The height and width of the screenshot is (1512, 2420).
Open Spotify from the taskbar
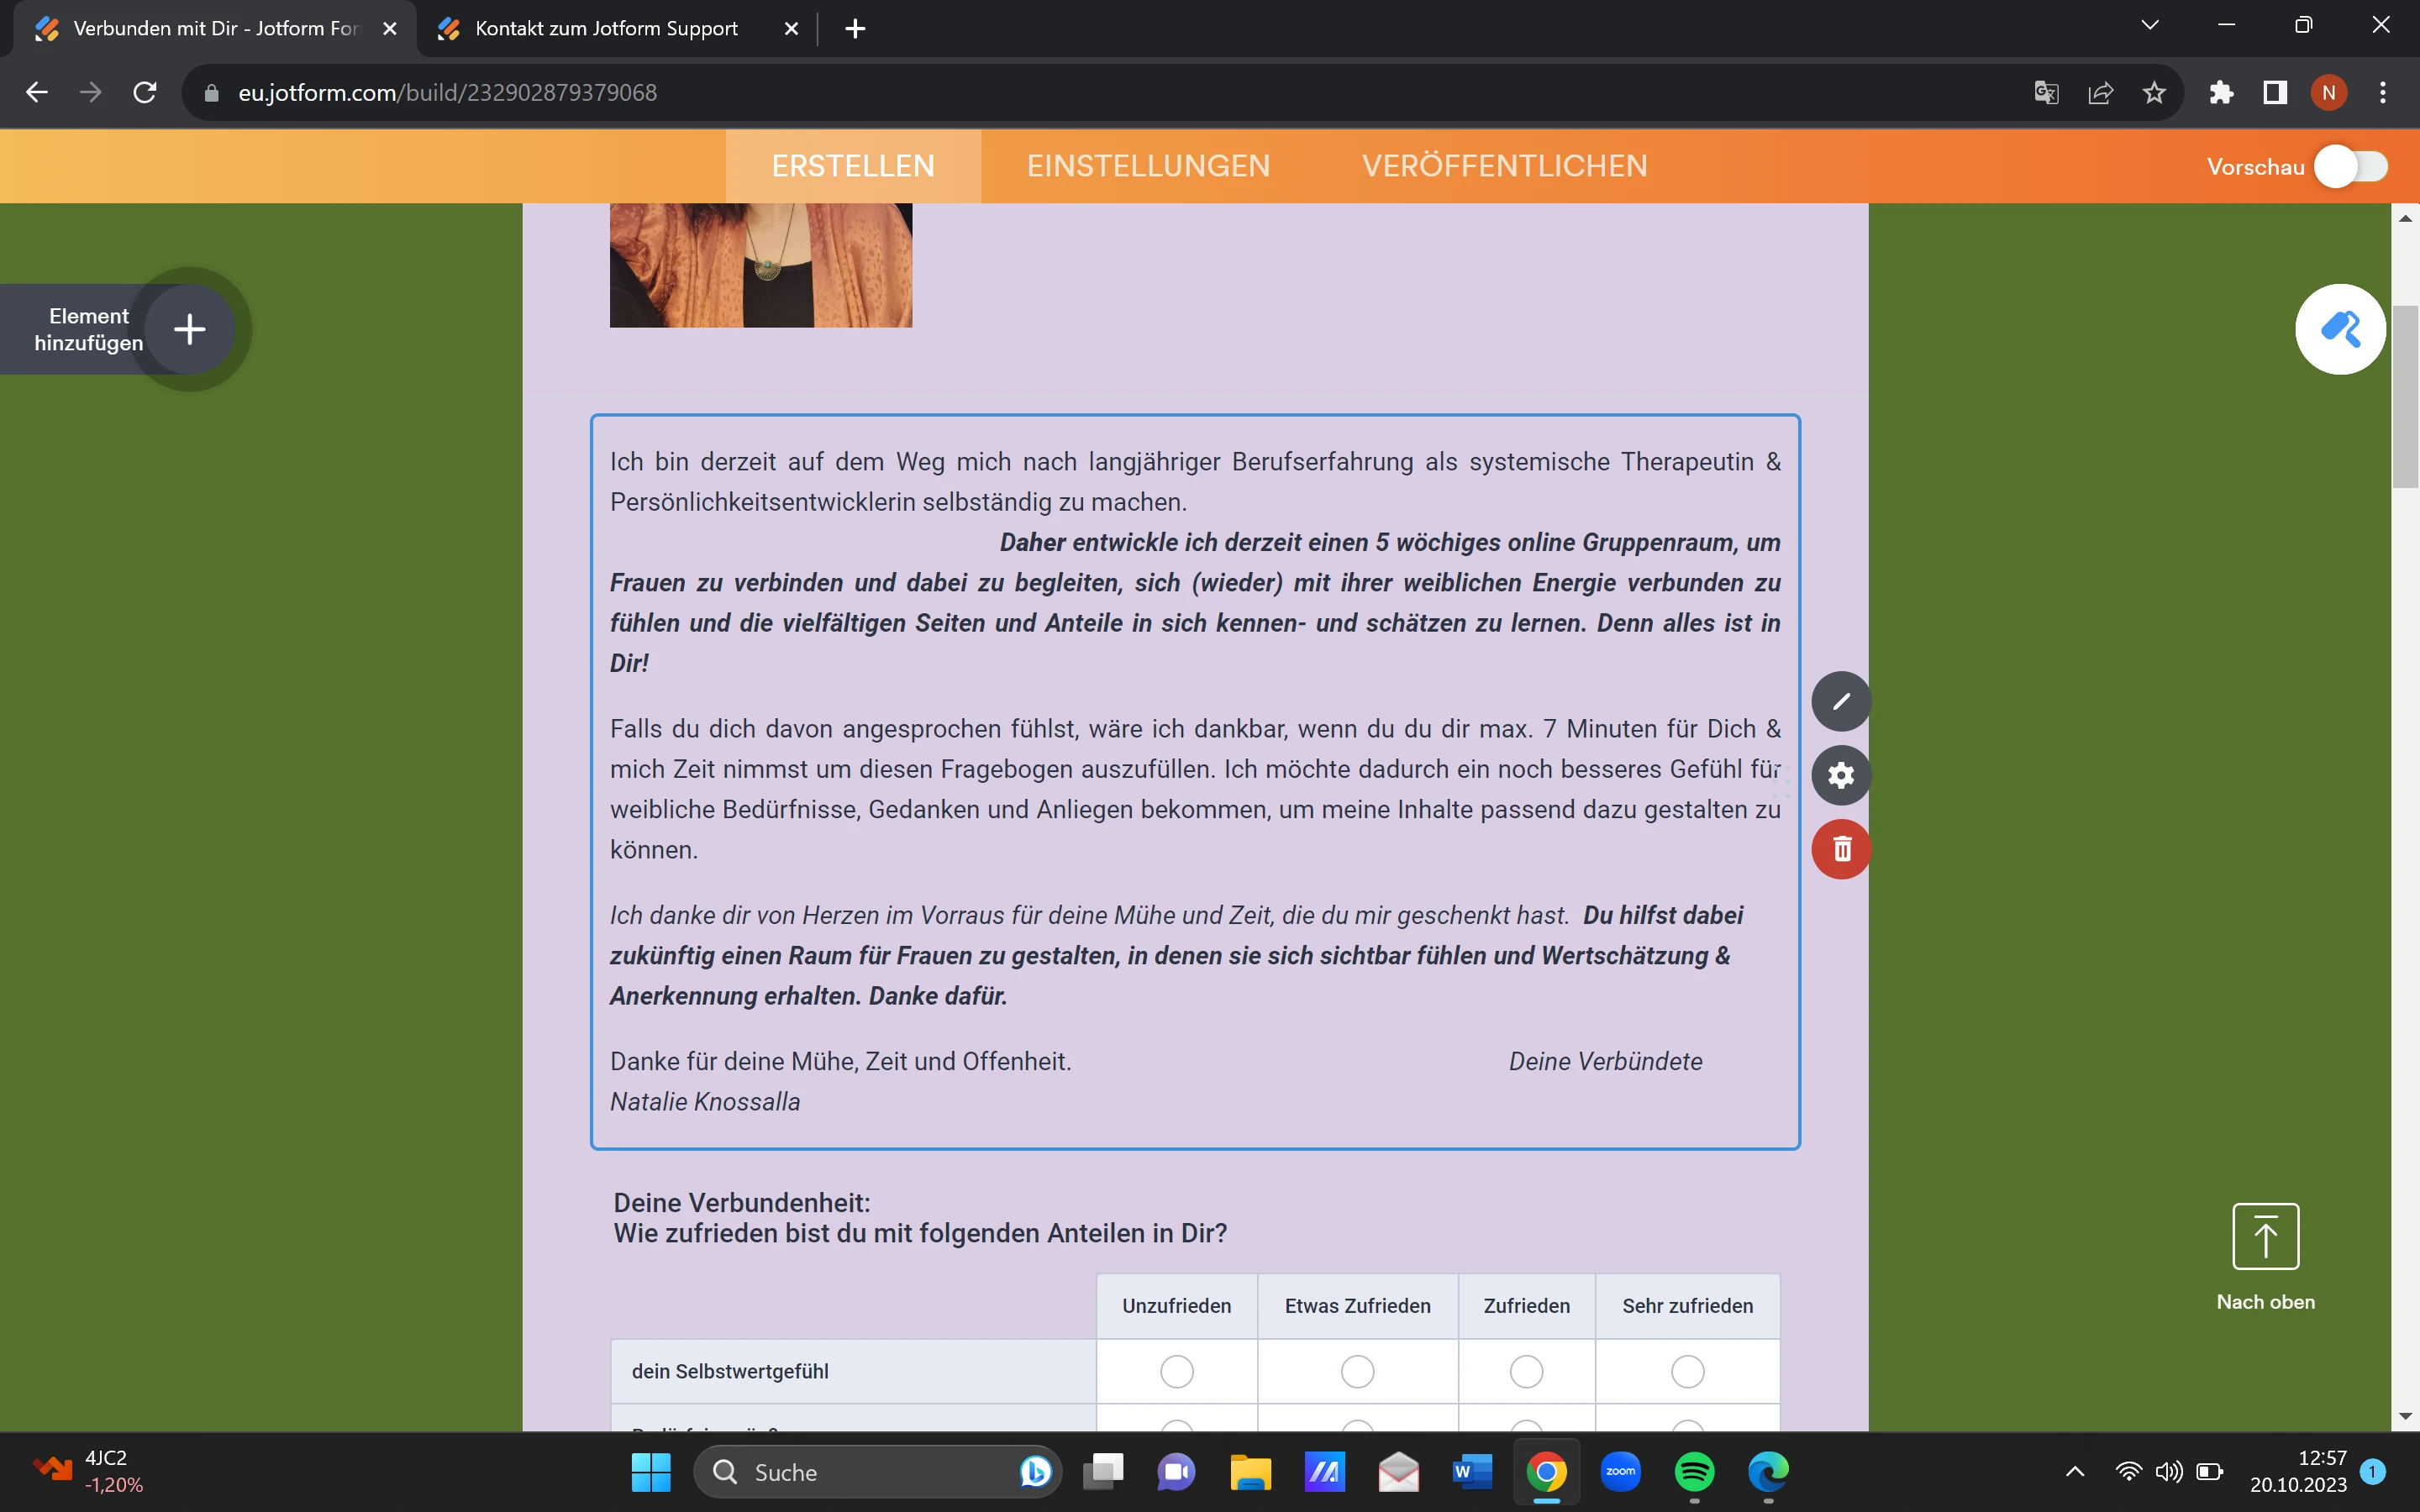click(x=1695, y=1471)
